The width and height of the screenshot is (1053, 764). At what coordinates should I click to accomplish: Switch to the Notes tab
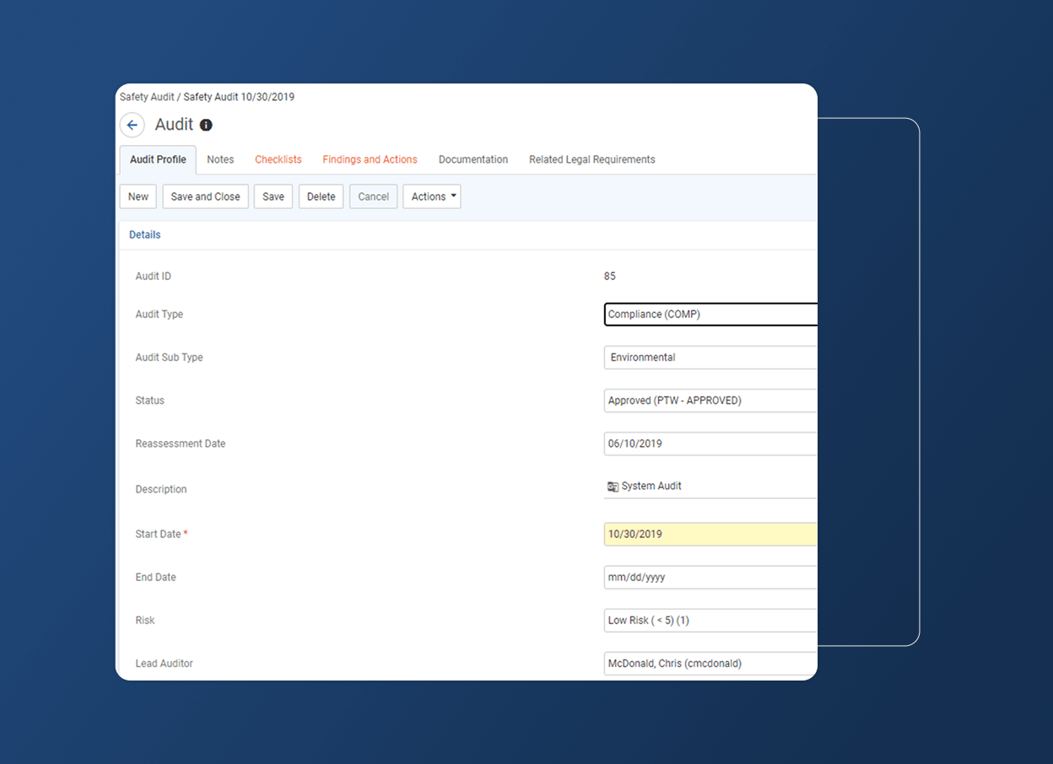point(219,159)
